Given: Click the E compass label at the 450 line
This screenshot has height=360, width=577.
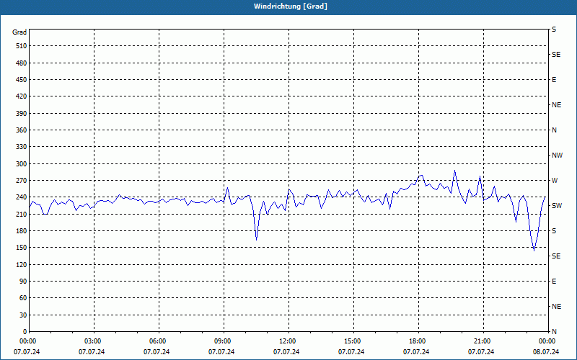Looking at the screenshot, I should click(x=554, y=80).
